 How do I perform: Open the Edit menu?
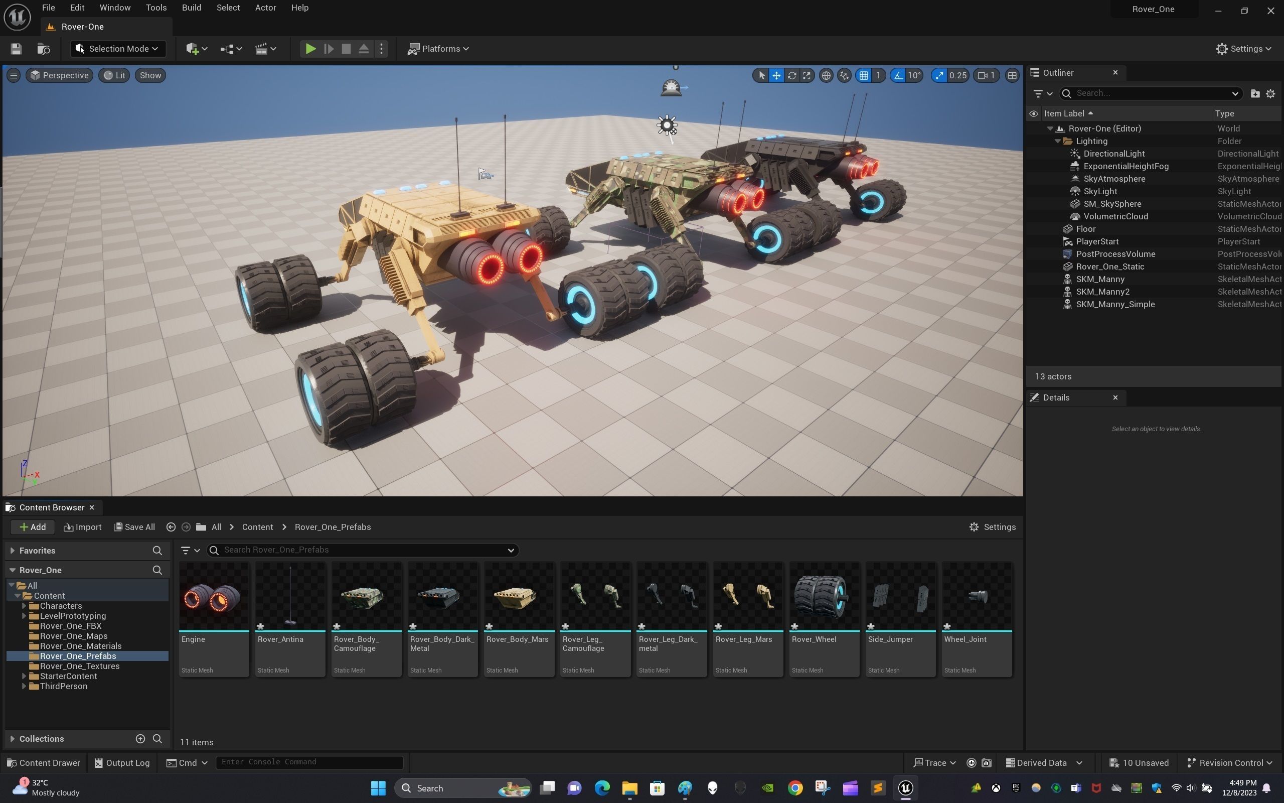tap(77, 8)
